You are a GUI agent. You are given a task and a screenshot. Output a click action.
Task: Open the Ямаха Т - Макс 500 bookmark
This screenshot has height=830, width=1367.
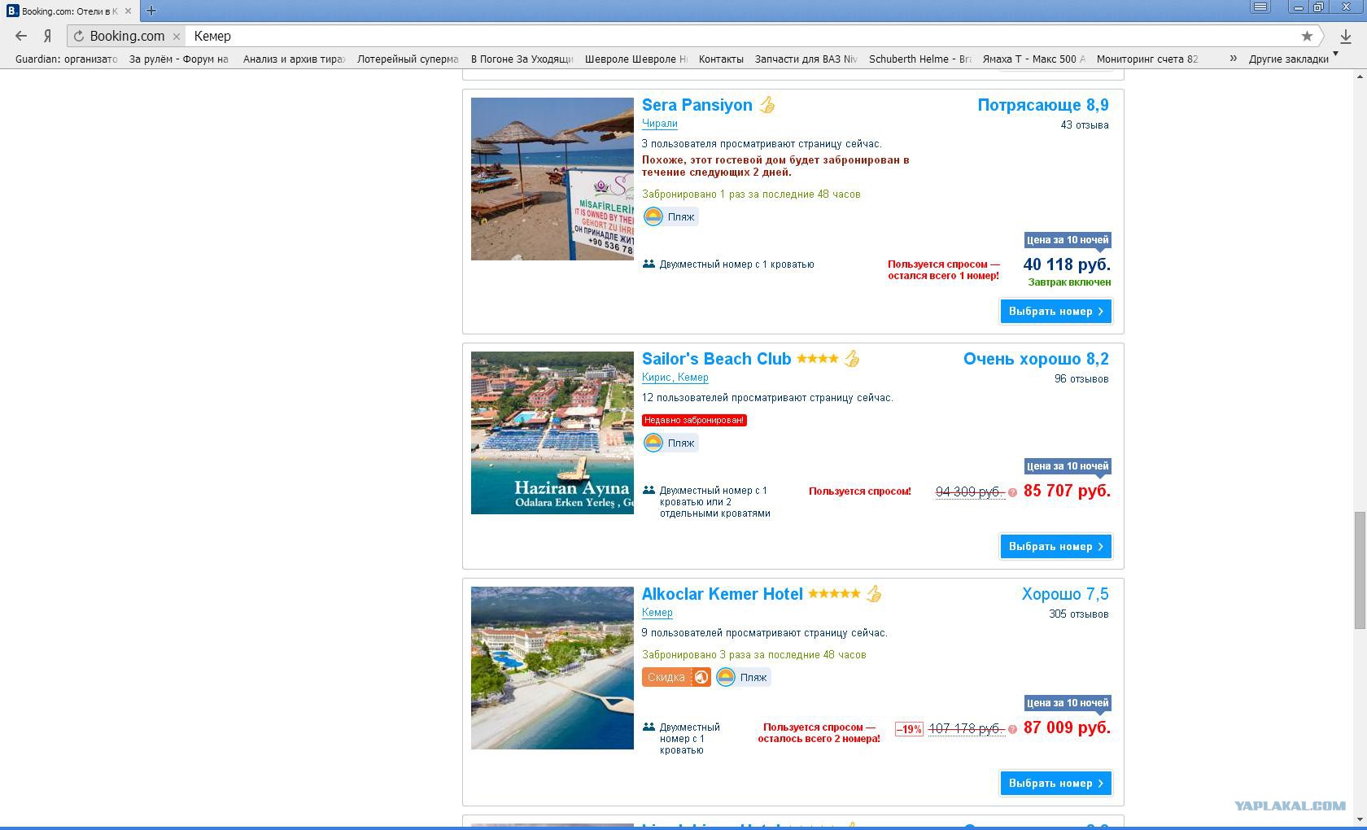pyautogui.click(x=1033, y=59)
